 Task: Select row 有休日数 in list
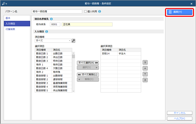click(53, 65)
